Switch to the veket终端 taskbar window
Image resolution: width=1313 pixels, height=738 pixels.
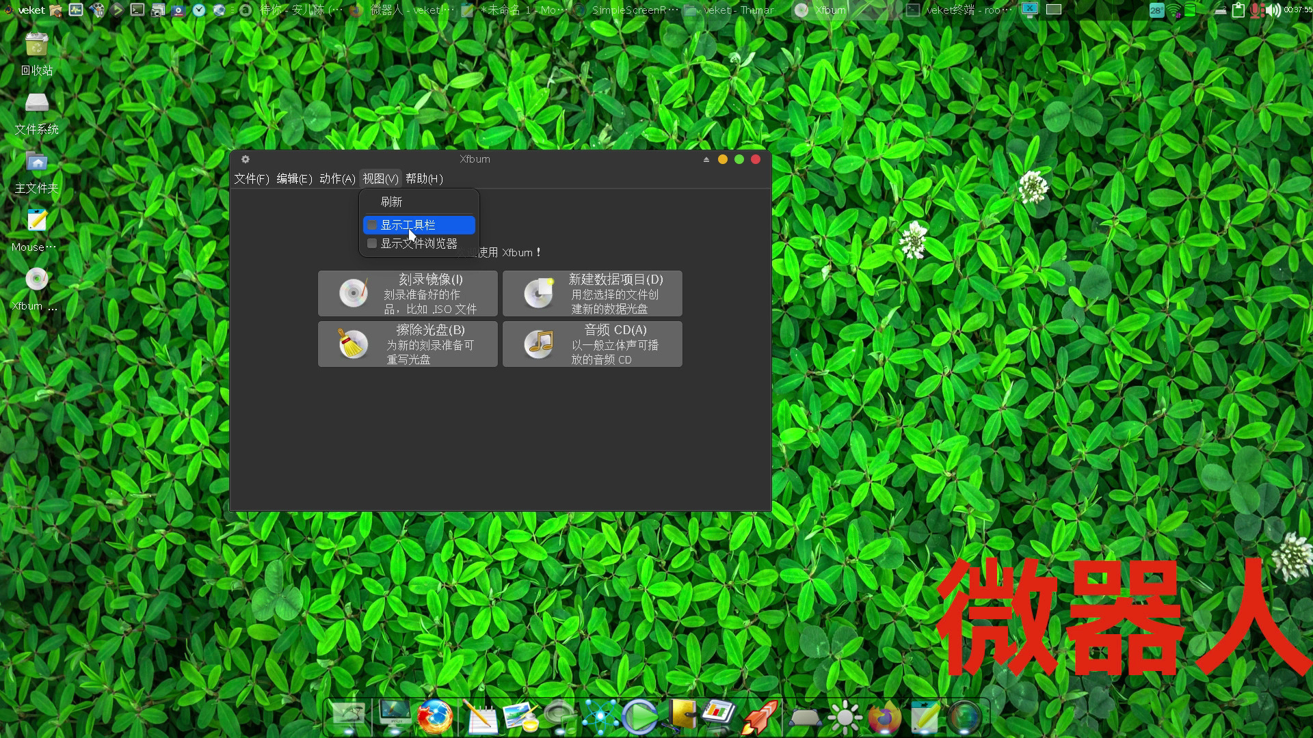(959, 10)
